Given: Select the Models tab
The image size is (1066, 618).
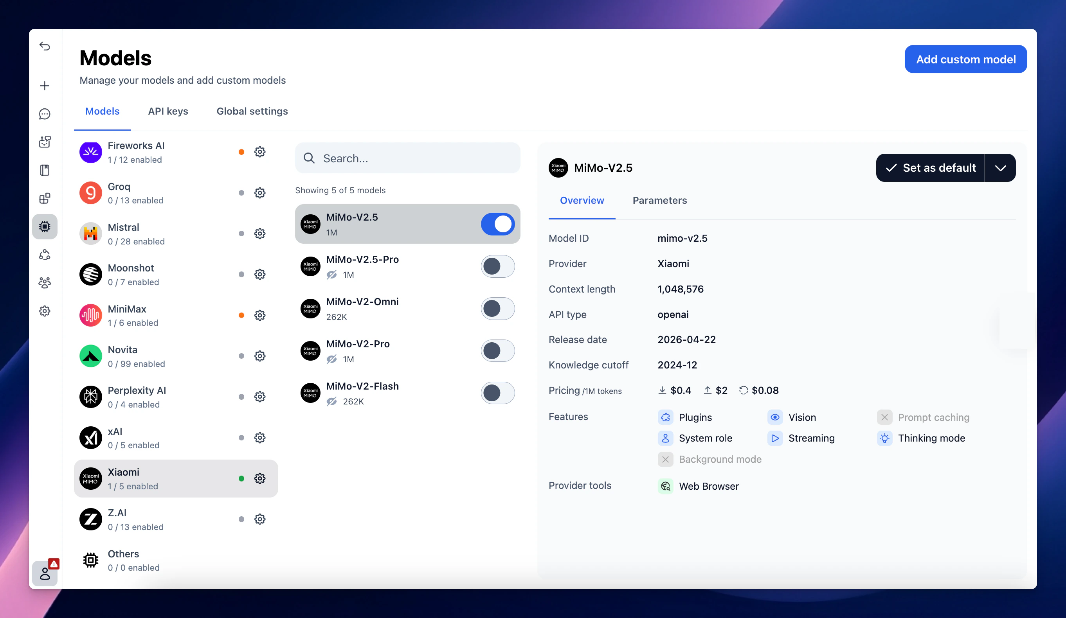Looking at the screenshot, I should (103, 111).
